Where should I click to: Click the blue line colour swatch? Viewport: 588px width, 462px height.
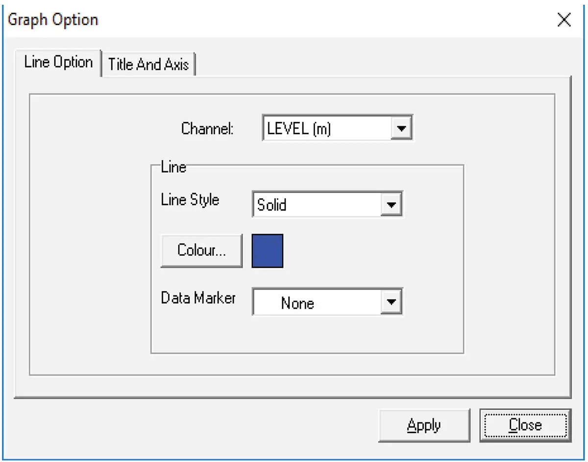click(267, 250)
